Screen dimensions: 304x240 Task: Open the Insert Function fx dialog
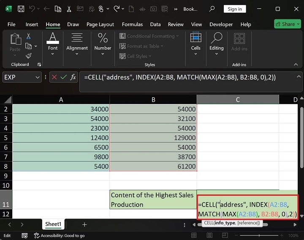pyautogui.click(x=73, y=77)
